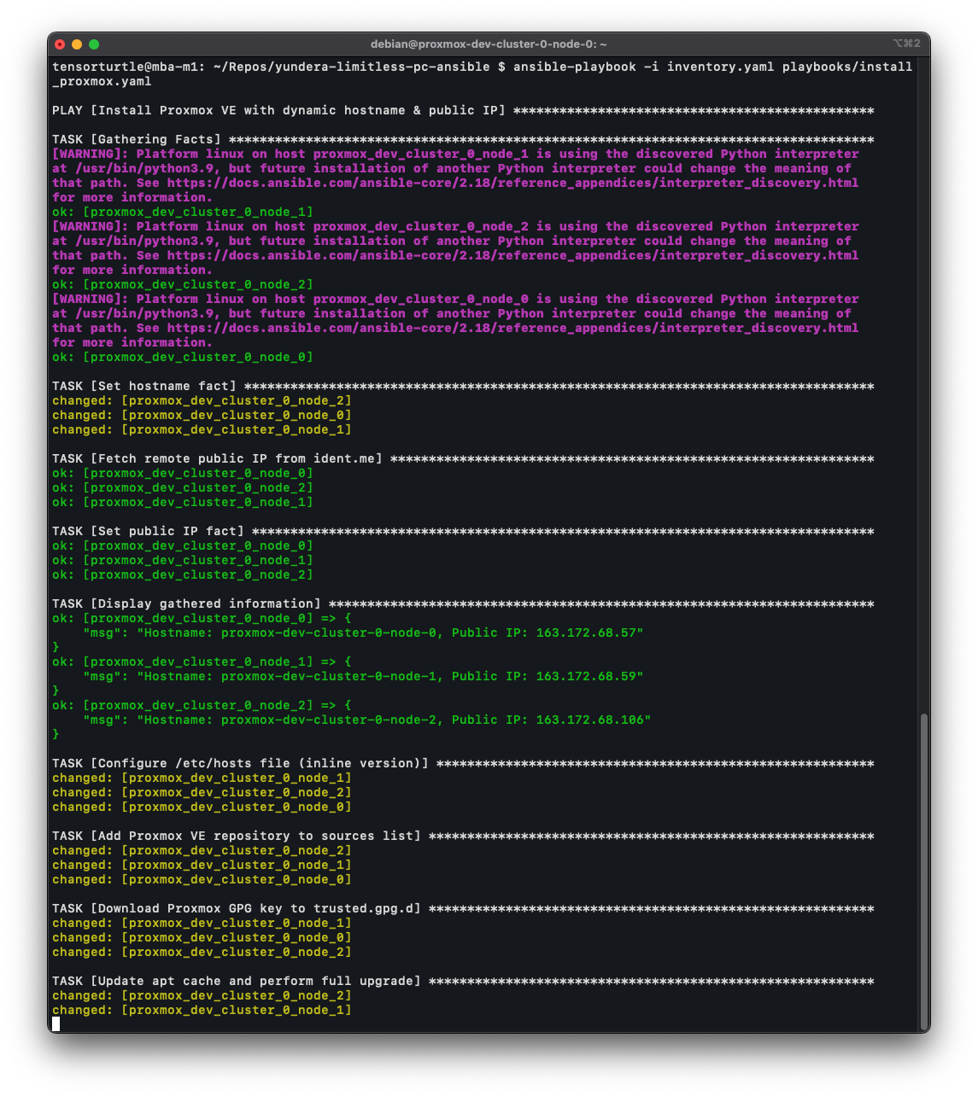Screen dimensions: 978x1096
Task: Click the Gathering Facts task header
Action: (x=137, y=140)
